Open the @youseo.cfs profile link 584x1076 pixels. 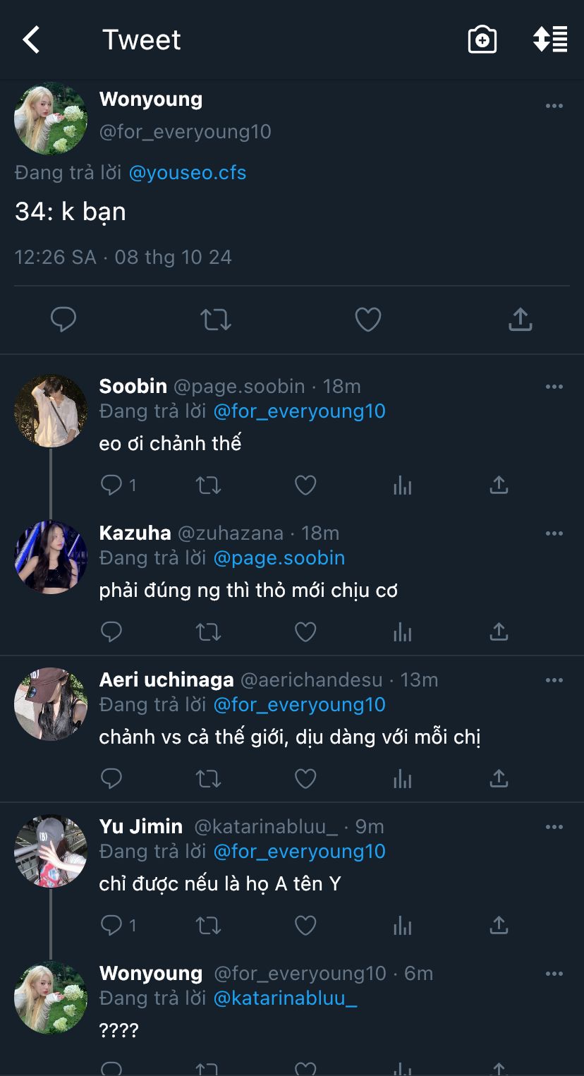[x=188, y=173]
